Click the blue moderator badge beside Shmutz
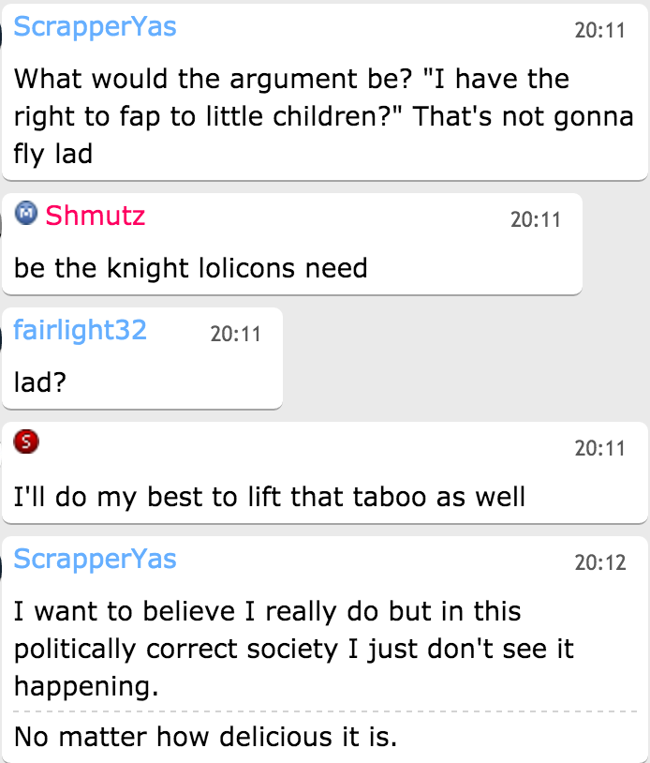The image size is (650, 763). click(x=26, y=215)
